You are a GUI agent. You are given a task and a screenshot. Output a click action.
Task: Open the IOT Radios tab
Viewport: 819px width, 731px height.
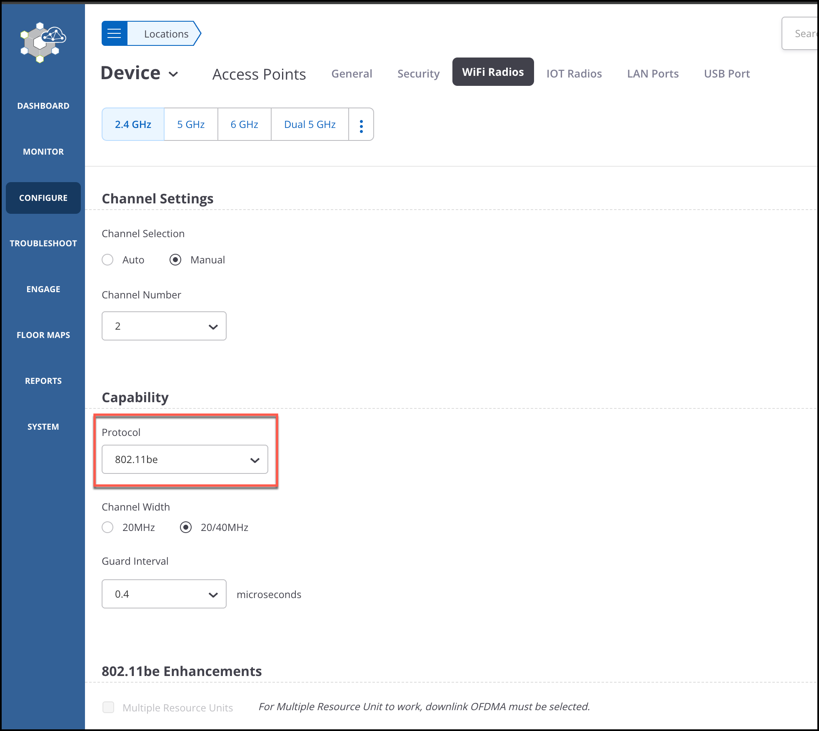tap(574, 74)
